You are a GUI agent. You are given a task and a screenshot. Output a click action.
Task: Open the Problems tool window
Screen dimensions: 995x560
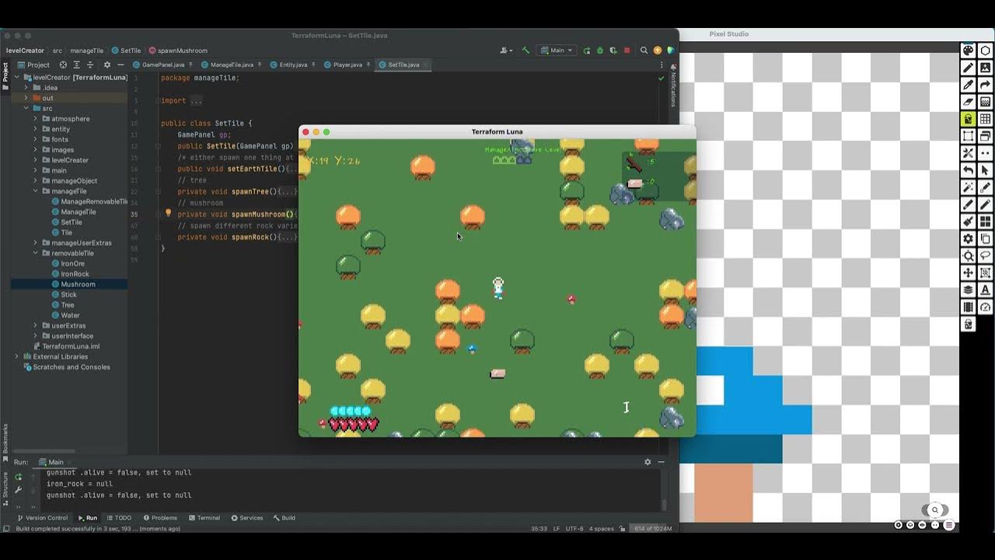159,518
